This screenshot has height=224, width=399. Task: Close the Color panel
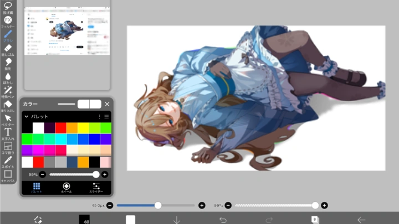tap(107, 104)
